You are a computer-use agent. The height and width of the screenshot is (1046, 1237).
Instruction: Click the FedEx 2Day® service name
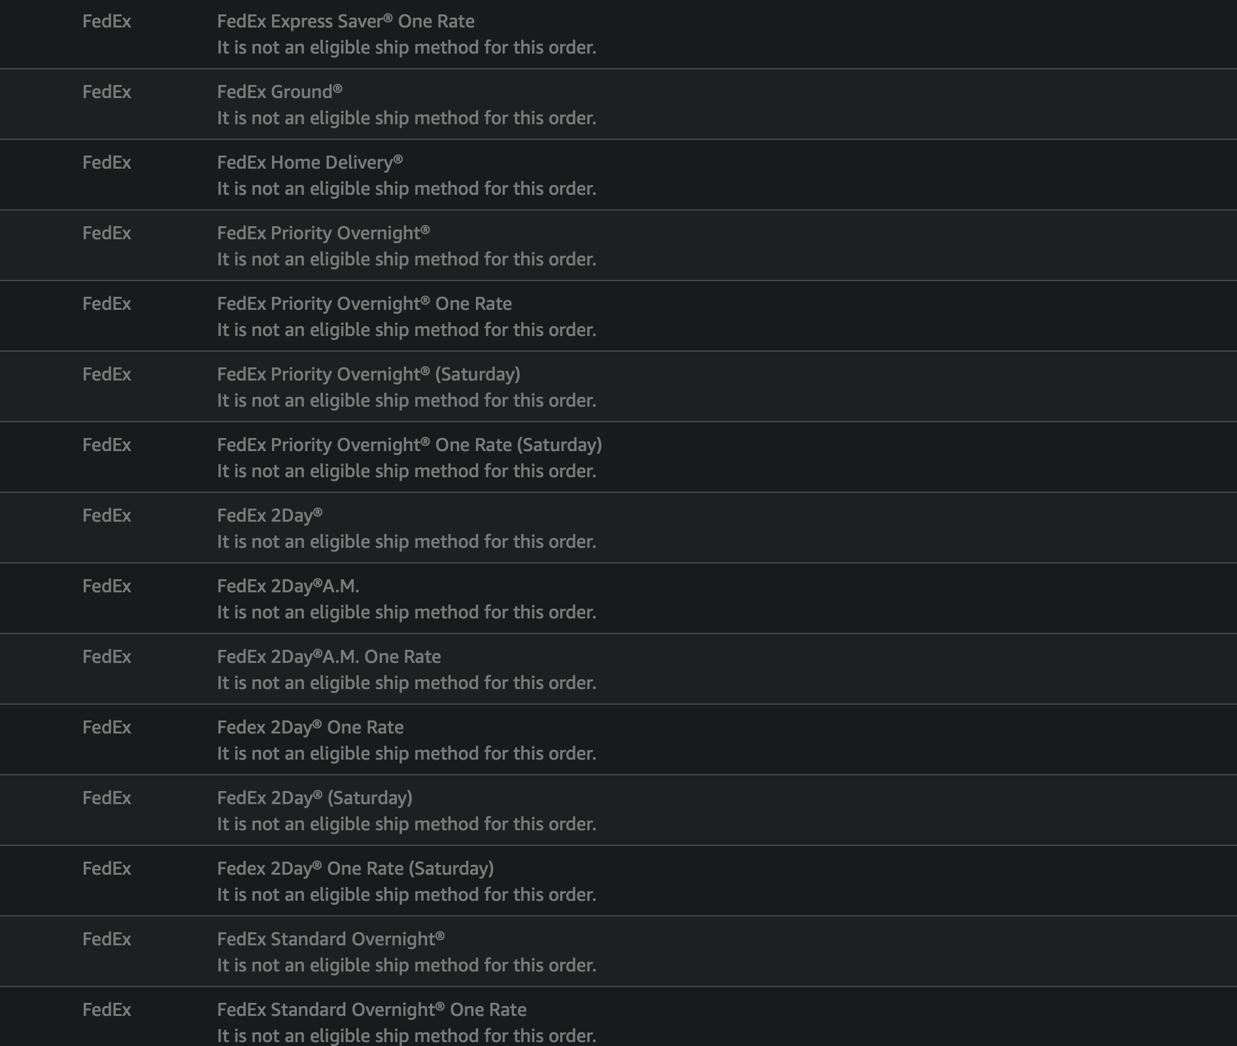click(x=269, y=515)
